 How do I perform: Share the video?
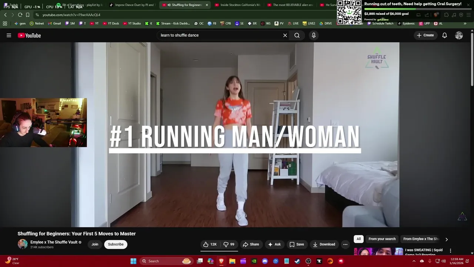click(251, 244)
